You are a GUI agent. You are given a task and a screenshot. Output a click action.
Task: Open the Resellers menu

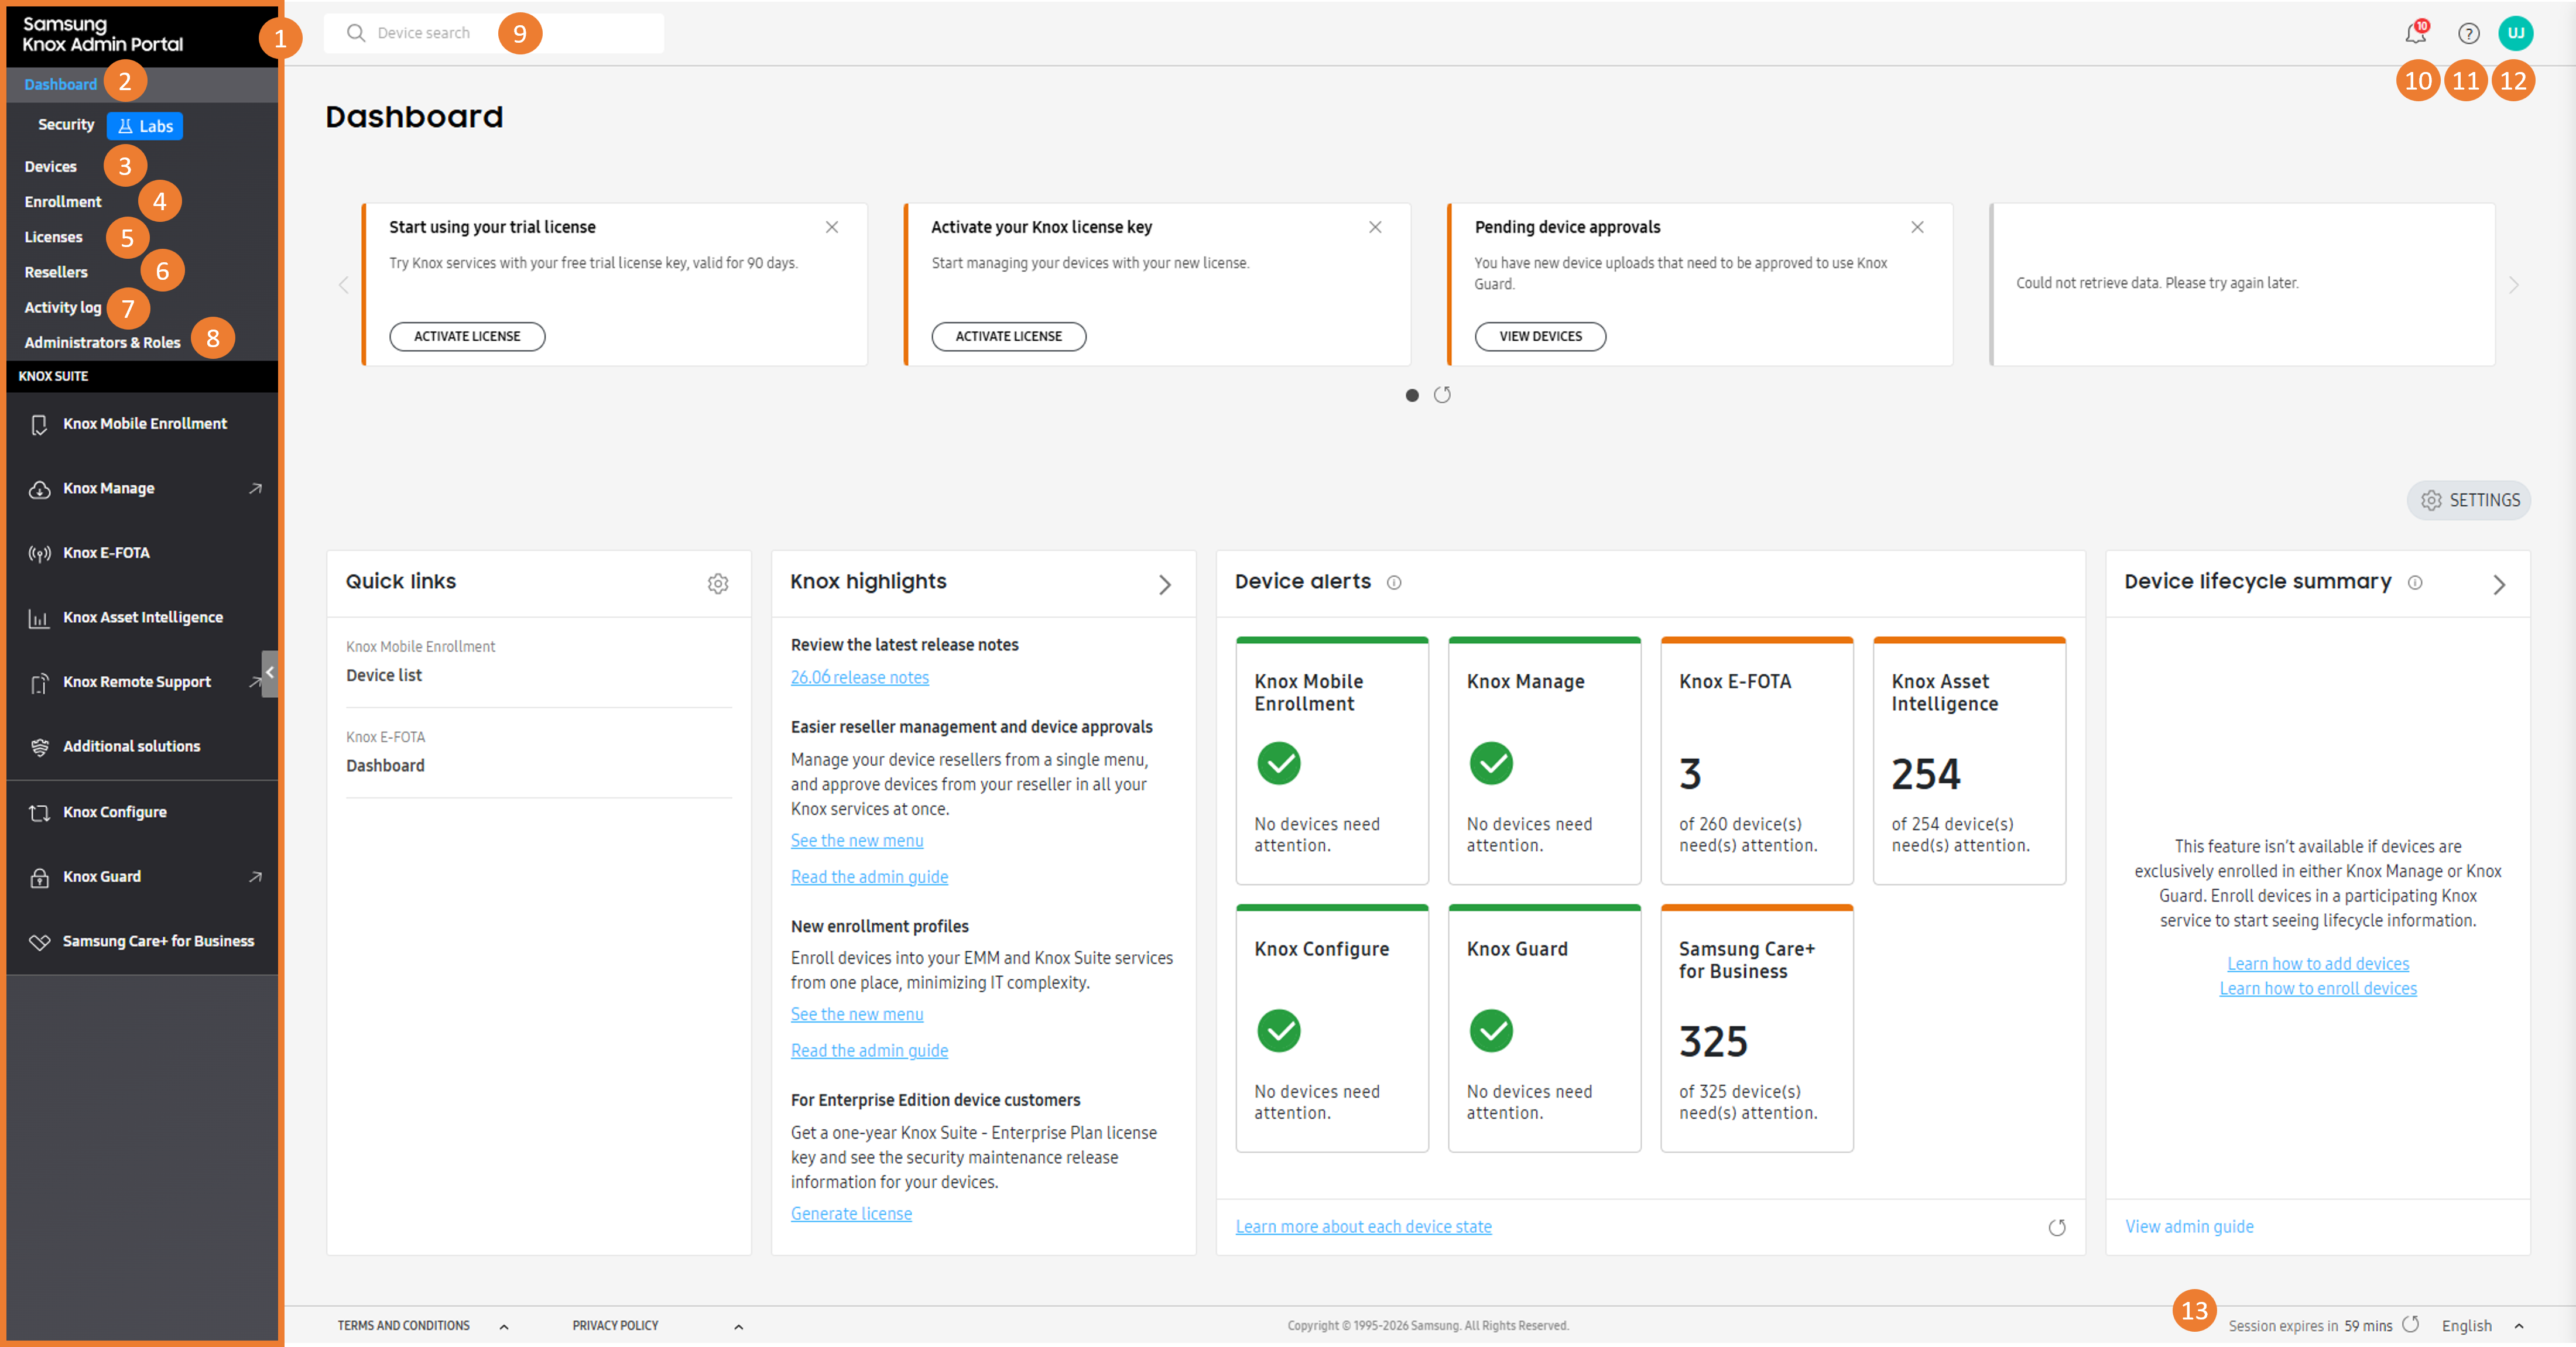[55, 271]
